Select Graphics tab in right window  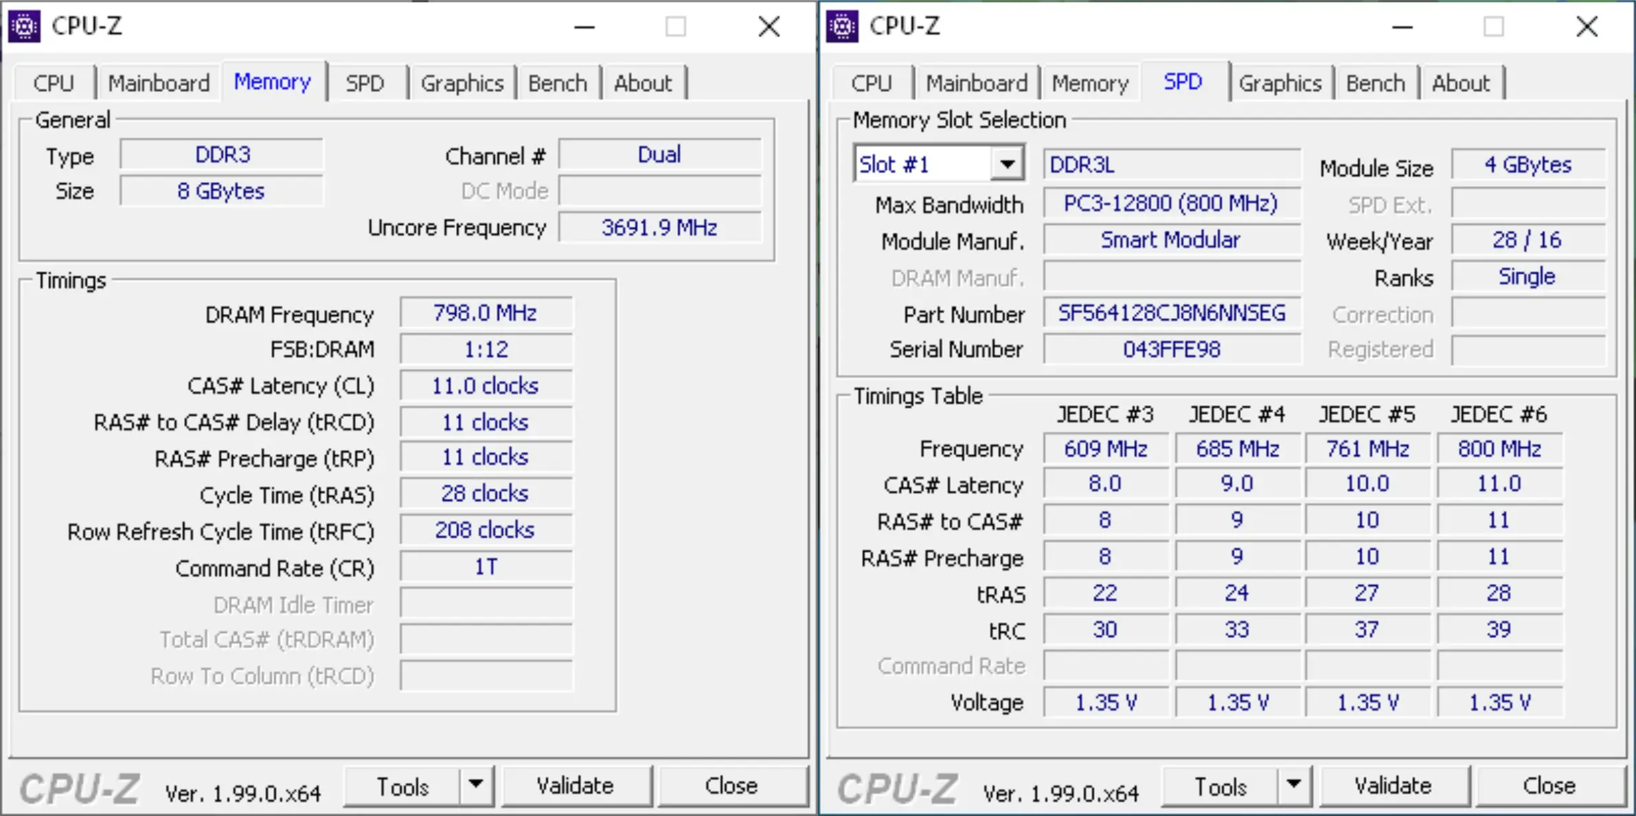click(1280, 83)
